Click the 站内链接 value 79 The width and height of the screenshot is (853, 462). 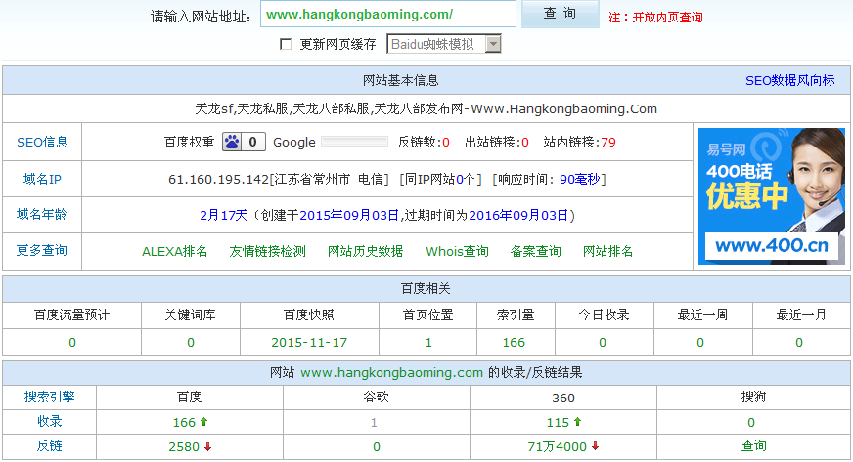(x=608, y=143)
